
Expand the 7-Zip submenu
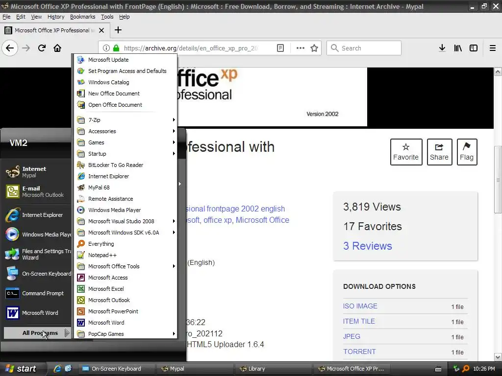point(125,120)
